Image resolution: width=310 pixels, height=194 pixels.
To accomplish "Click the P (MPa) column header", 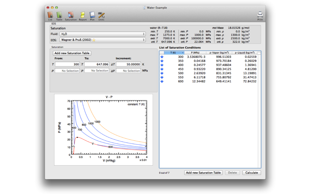I will [195, 53].
